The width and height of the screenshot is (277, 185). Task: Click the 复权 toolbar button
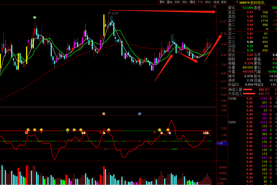coord(162,2)
